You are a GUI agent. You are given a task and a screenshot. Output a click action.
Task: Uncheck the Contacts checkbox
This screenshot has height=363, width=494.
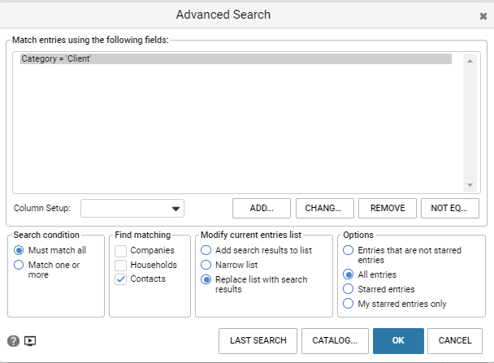point(121,279)
